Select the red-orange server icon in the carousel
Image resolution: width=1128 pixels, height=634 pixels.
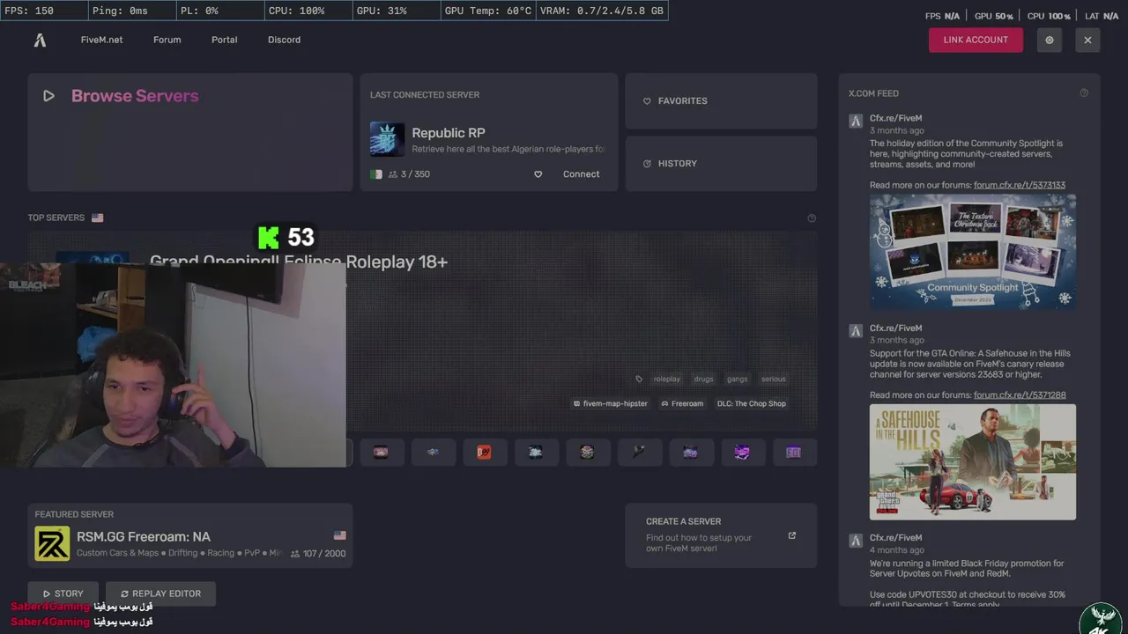(484, 452)
